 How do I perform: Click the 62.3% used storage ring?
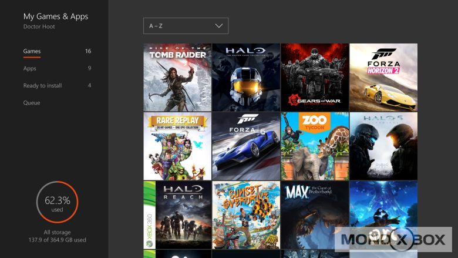(57, 202)
